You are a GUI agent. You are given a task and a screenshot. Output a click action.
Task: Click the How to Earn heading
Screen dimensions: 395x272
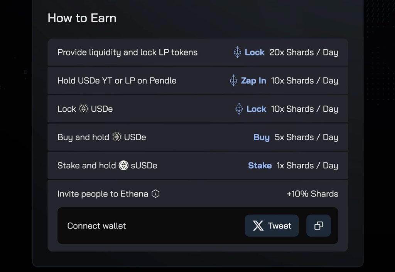tap(81, 18)
